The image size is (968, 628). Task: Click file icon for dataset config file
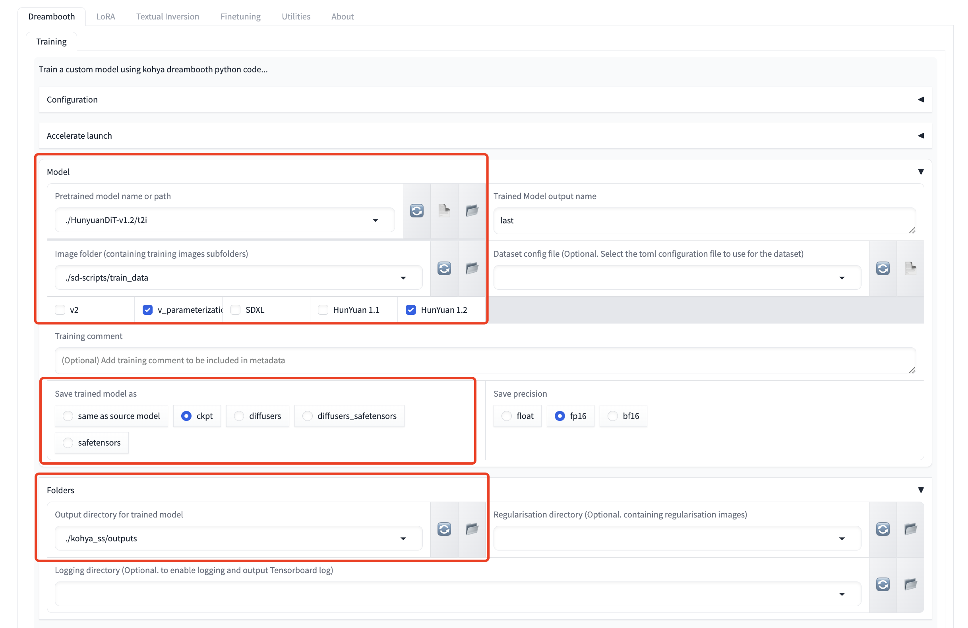pos(910,268)
